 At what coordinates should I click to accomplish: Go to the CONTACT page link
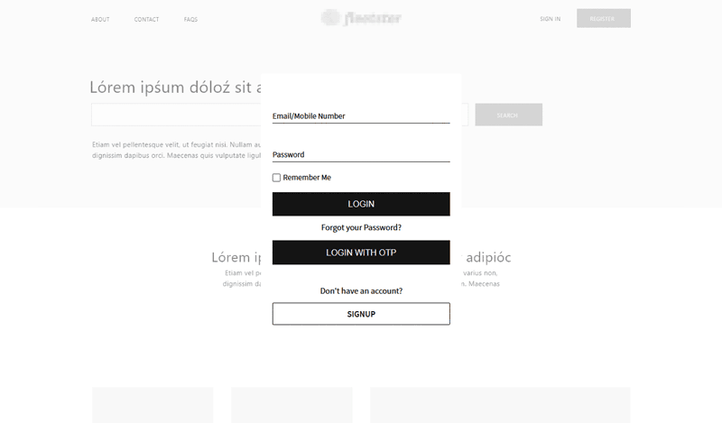coord(146,19)
